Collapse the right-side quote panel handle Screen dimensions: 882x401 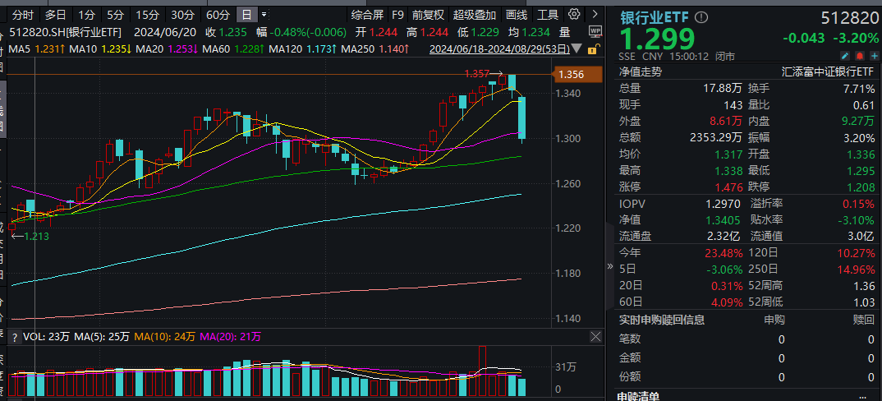pos(609,266)
